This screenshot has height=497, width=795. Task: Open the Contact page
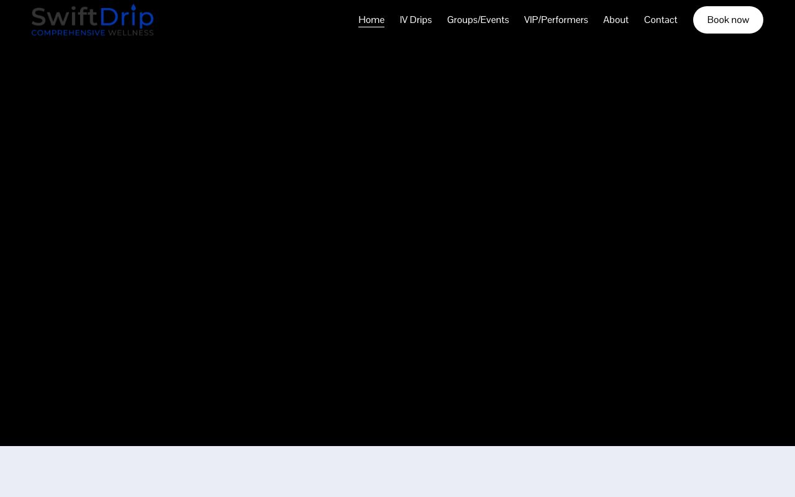pyautogui.click(x=660, y=20)
